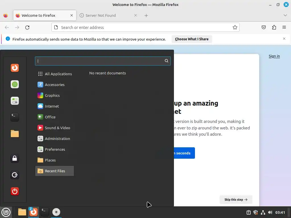Lock the screen with the padlock icon
Image resolution: width=291 pixels, height=218 pixels.
15,158
